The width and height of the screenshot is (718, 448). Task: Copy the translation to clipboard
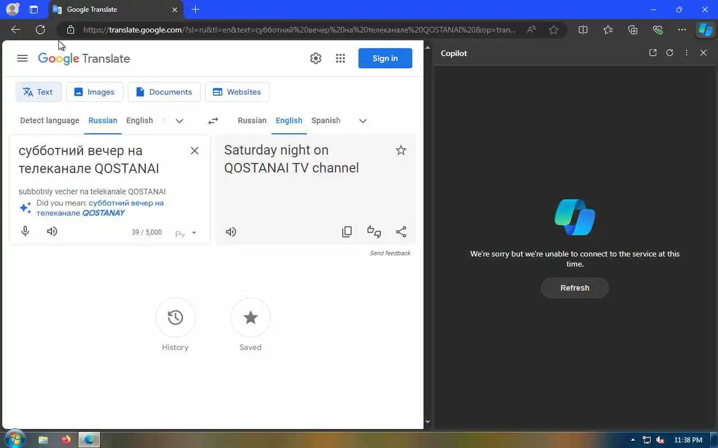(x=347, y=232)
